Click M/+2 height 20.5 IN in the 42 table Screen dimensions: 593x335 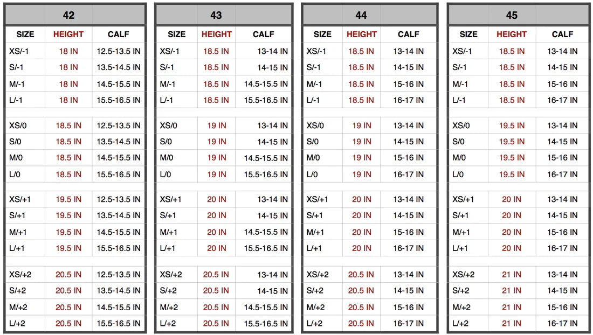[68, 308]
